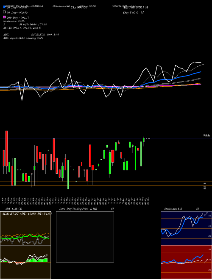Viewport: 212px width, 279px height.
Task: Open the blue Stochastics chart thumbnail
Action: (186, 228)
